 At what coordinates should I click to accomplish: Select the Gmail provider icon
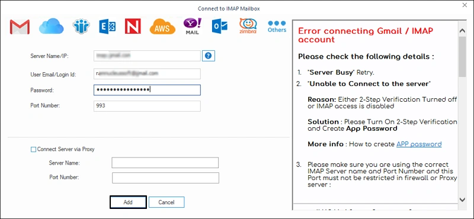(20, 27)
